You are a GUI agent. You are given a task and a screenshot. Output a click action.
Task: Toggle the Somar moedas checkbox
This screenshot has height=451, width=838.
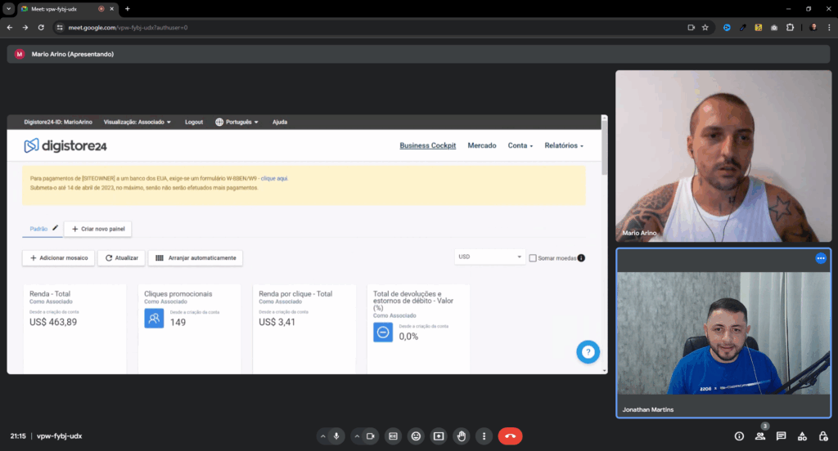533,258
